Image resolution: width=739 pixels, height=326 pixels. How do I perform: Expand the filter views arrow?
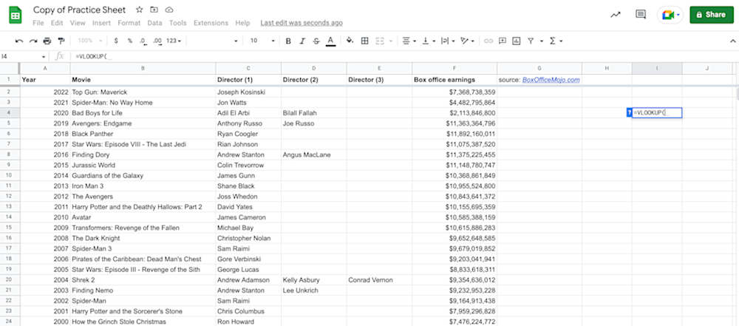(x=542, y=41)
